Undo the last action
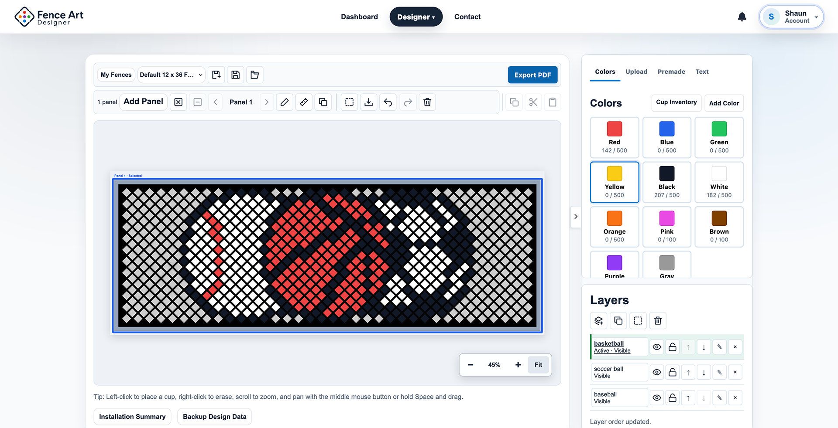The width and height of the screenshot is (838, 428). 388,102
